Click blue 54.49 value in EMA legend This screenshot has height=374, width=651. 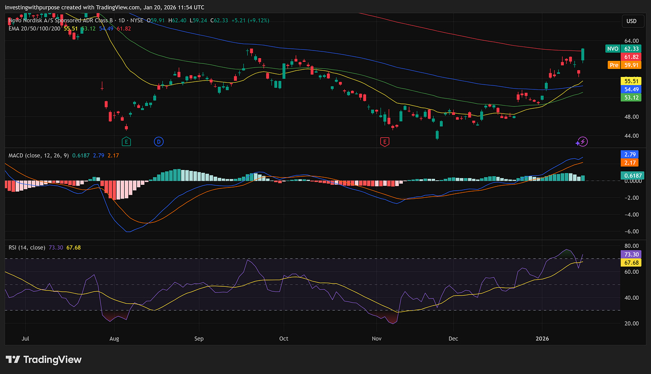[105, 29]
